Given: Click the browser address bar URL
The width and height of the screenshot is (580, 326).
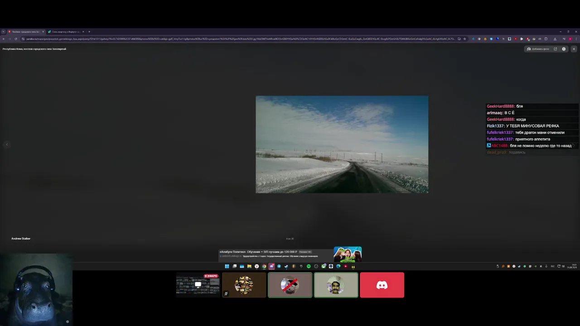Looking at the screenshot, I should 240,39.
